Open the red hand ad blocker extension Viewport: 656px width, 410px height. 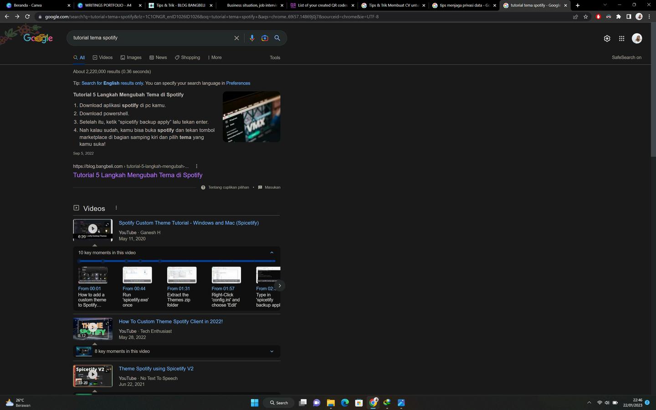tap(598, 17)
